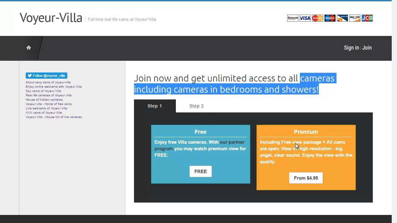This screenshot has width=397, height=223.
Task: Click the MasterCard logo
Action: pos(317,18)
